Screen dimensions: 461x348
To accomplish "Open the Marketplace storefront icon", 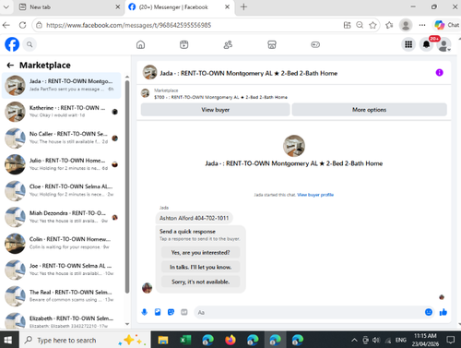I will pyautogui.click(x=272, y=45).
